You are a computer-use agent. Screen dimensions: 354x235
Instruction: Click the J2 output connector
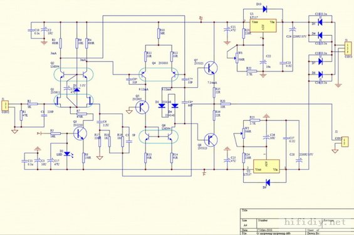345,142
